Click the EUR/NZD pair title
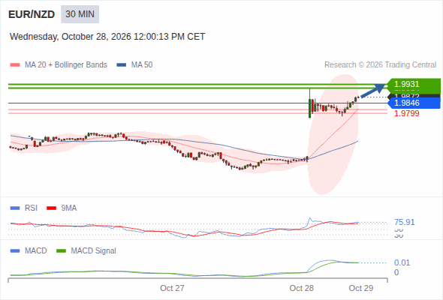The width and height of the screenshot is (443, 300). 32,14
